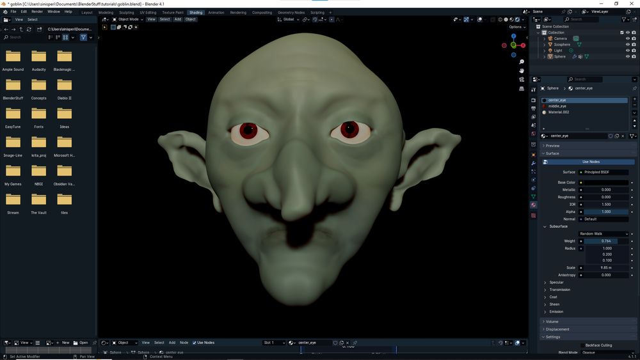Select the middle_eye material slot
Screen dimensions: 640x360
pos(584,106)
